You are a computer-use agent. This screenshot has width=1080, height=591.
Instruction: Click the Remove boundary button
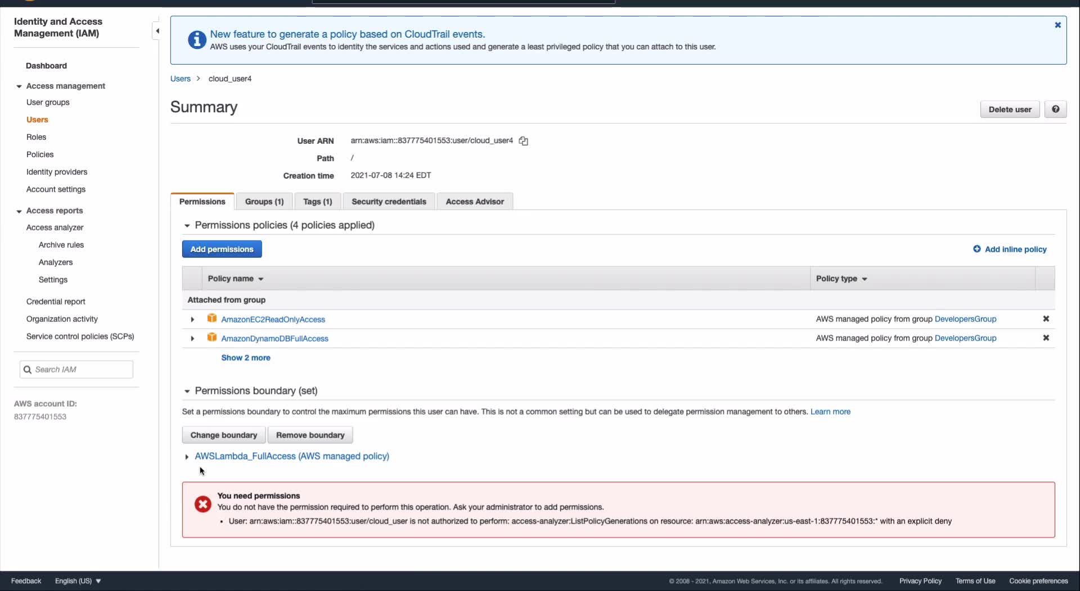[310, 435]
